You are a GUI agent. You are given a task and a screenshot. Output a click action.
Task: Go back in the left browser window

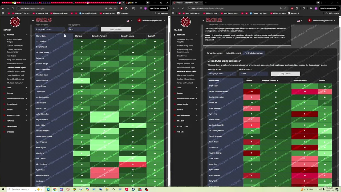pyautogui.click(x=3, y=8)
